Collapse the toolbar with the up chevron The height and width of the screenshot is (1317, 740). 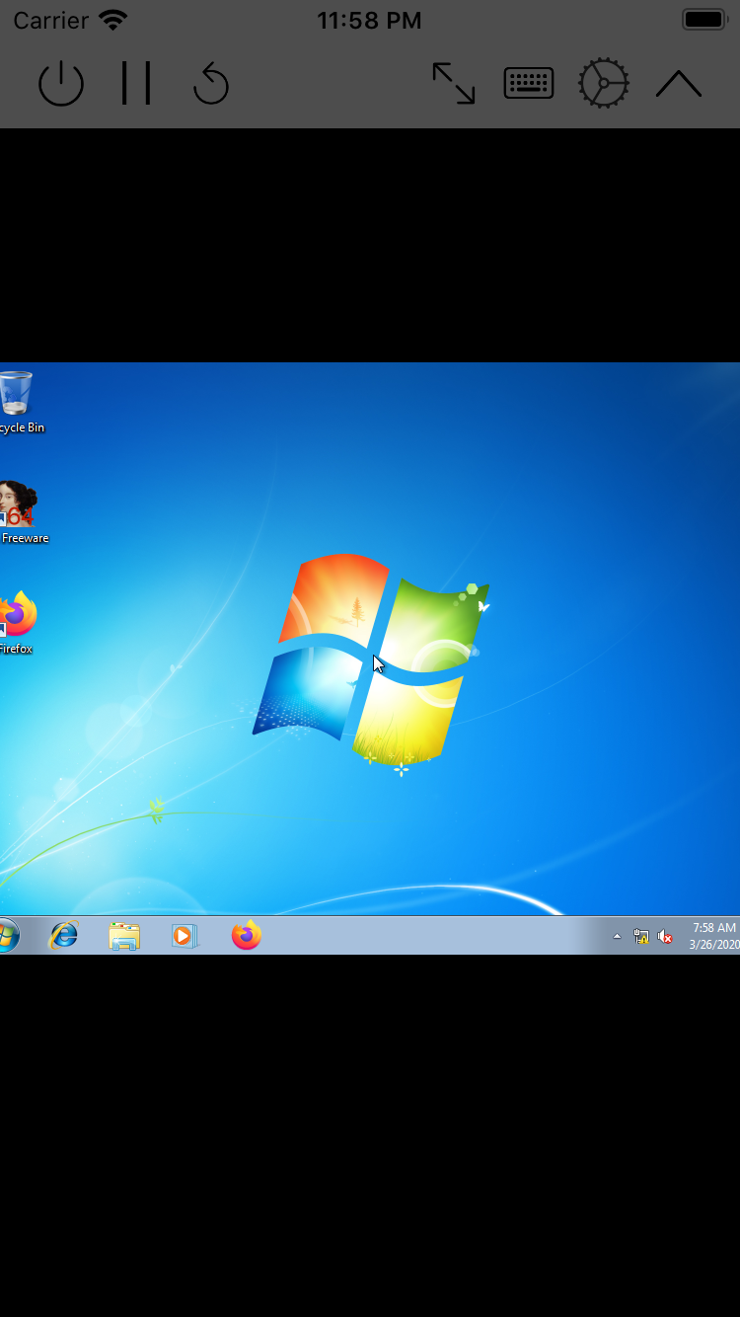click(679, 85)
